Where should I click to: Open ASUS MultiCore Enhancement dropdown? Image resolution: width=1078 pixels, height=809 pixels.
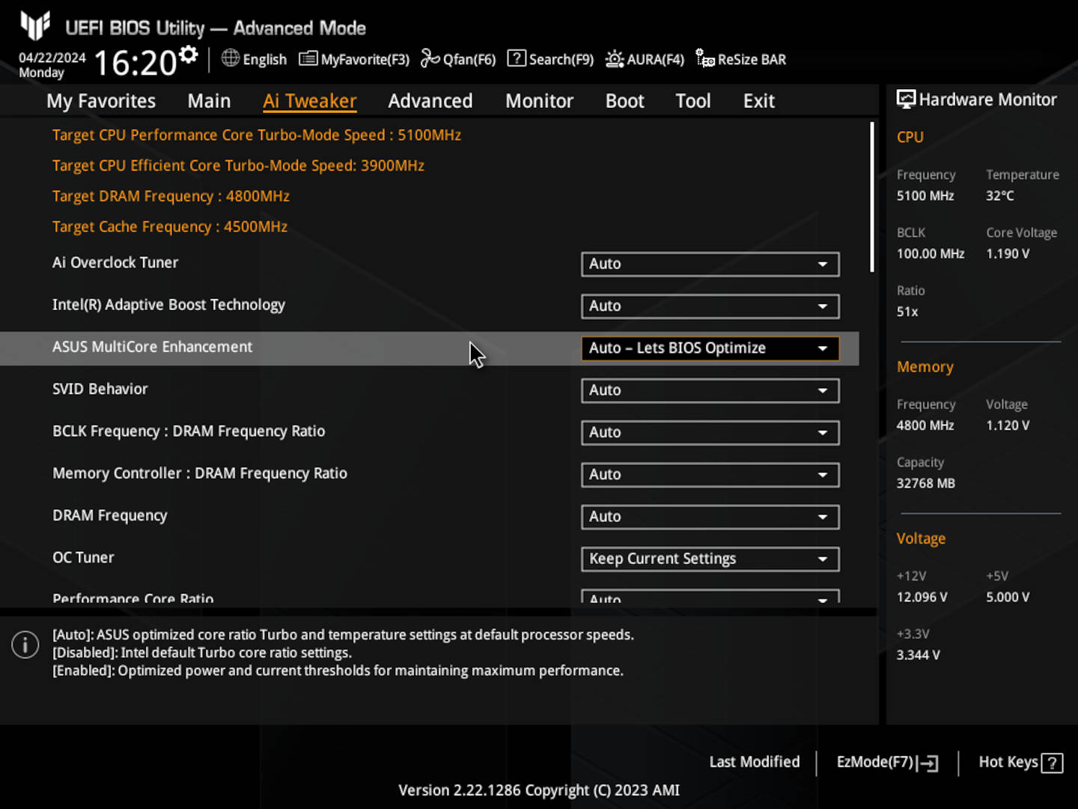click(x=710, y=348)
